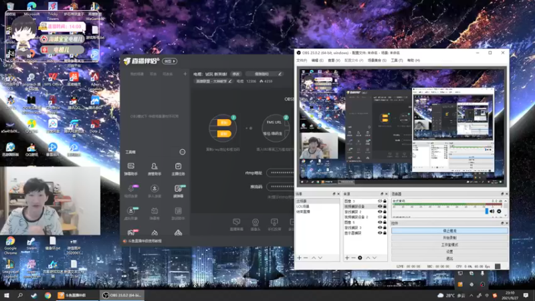The width and height of the screenshot is (535, 301).
Task: Click mixer scrollbar down arrow
Action: pyautogui.click(x=506, y=215)
